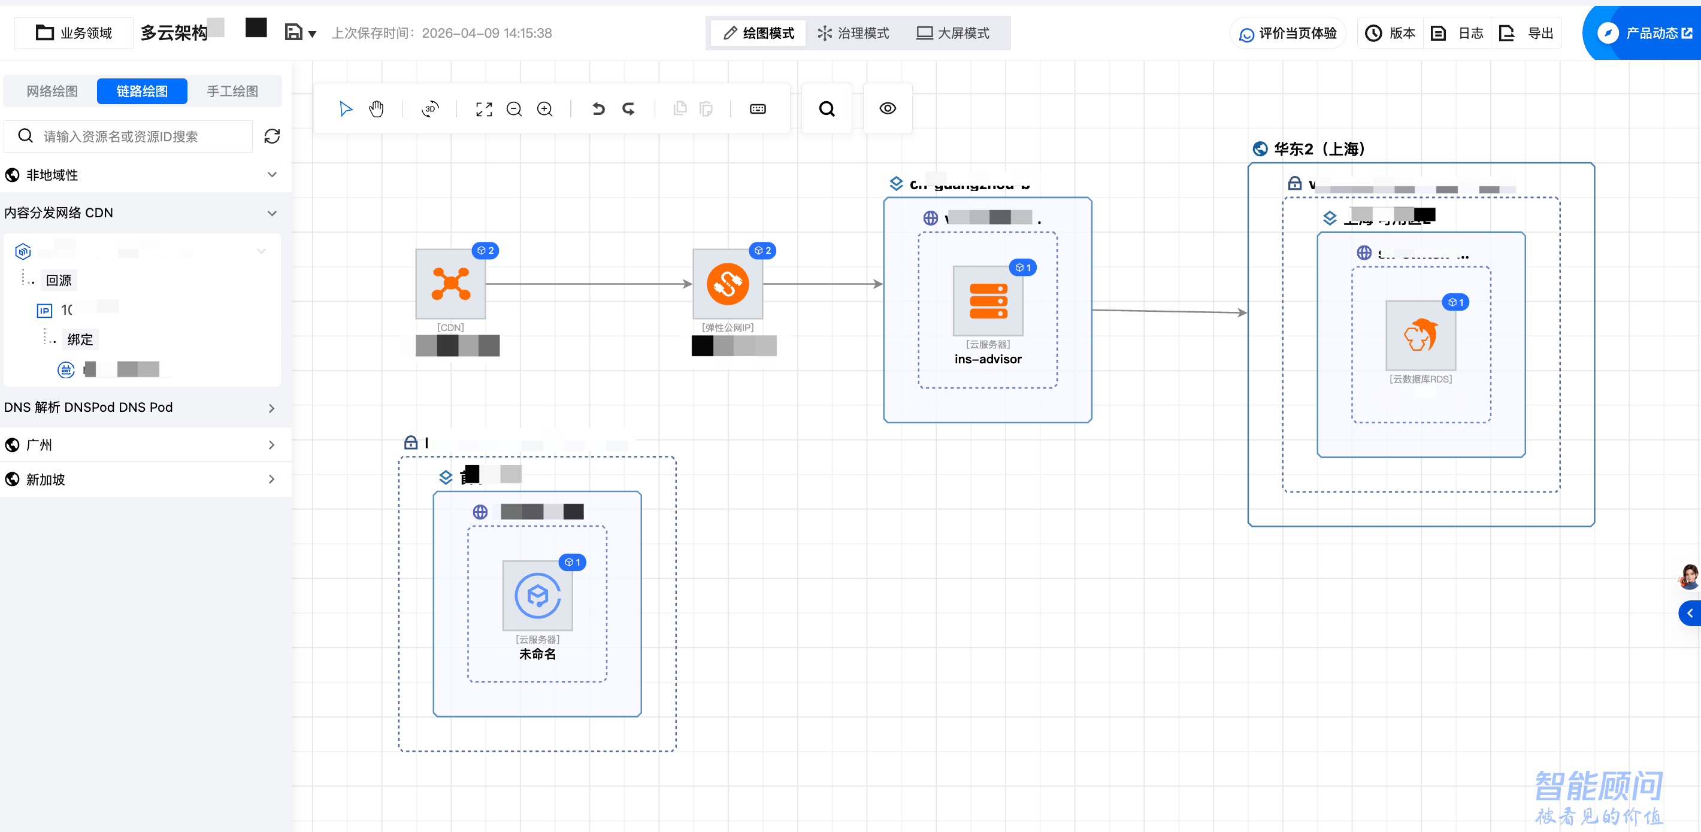Activate the hand pan tool
The height and width of the screenshot is (832, 1701).
[376, 108]
